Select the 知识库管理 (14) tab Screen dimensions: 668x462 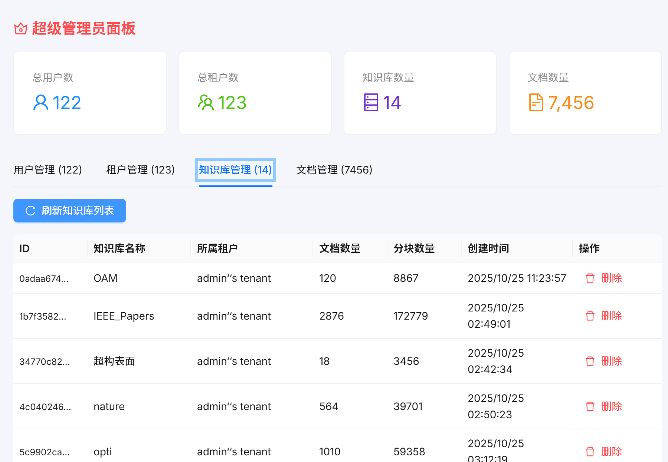coord(235,170)
